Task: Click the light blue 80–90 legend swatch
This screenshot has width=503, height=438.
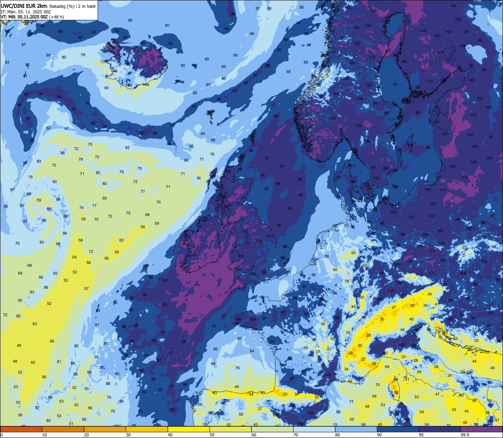Action: [356, 429]
